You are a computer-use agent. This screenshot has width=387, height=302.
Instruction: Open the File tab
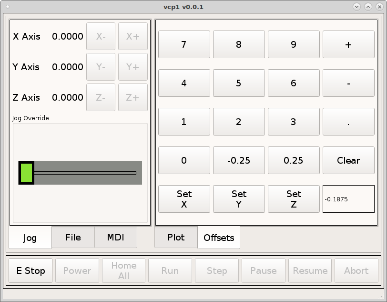click(x=73, y=237)
